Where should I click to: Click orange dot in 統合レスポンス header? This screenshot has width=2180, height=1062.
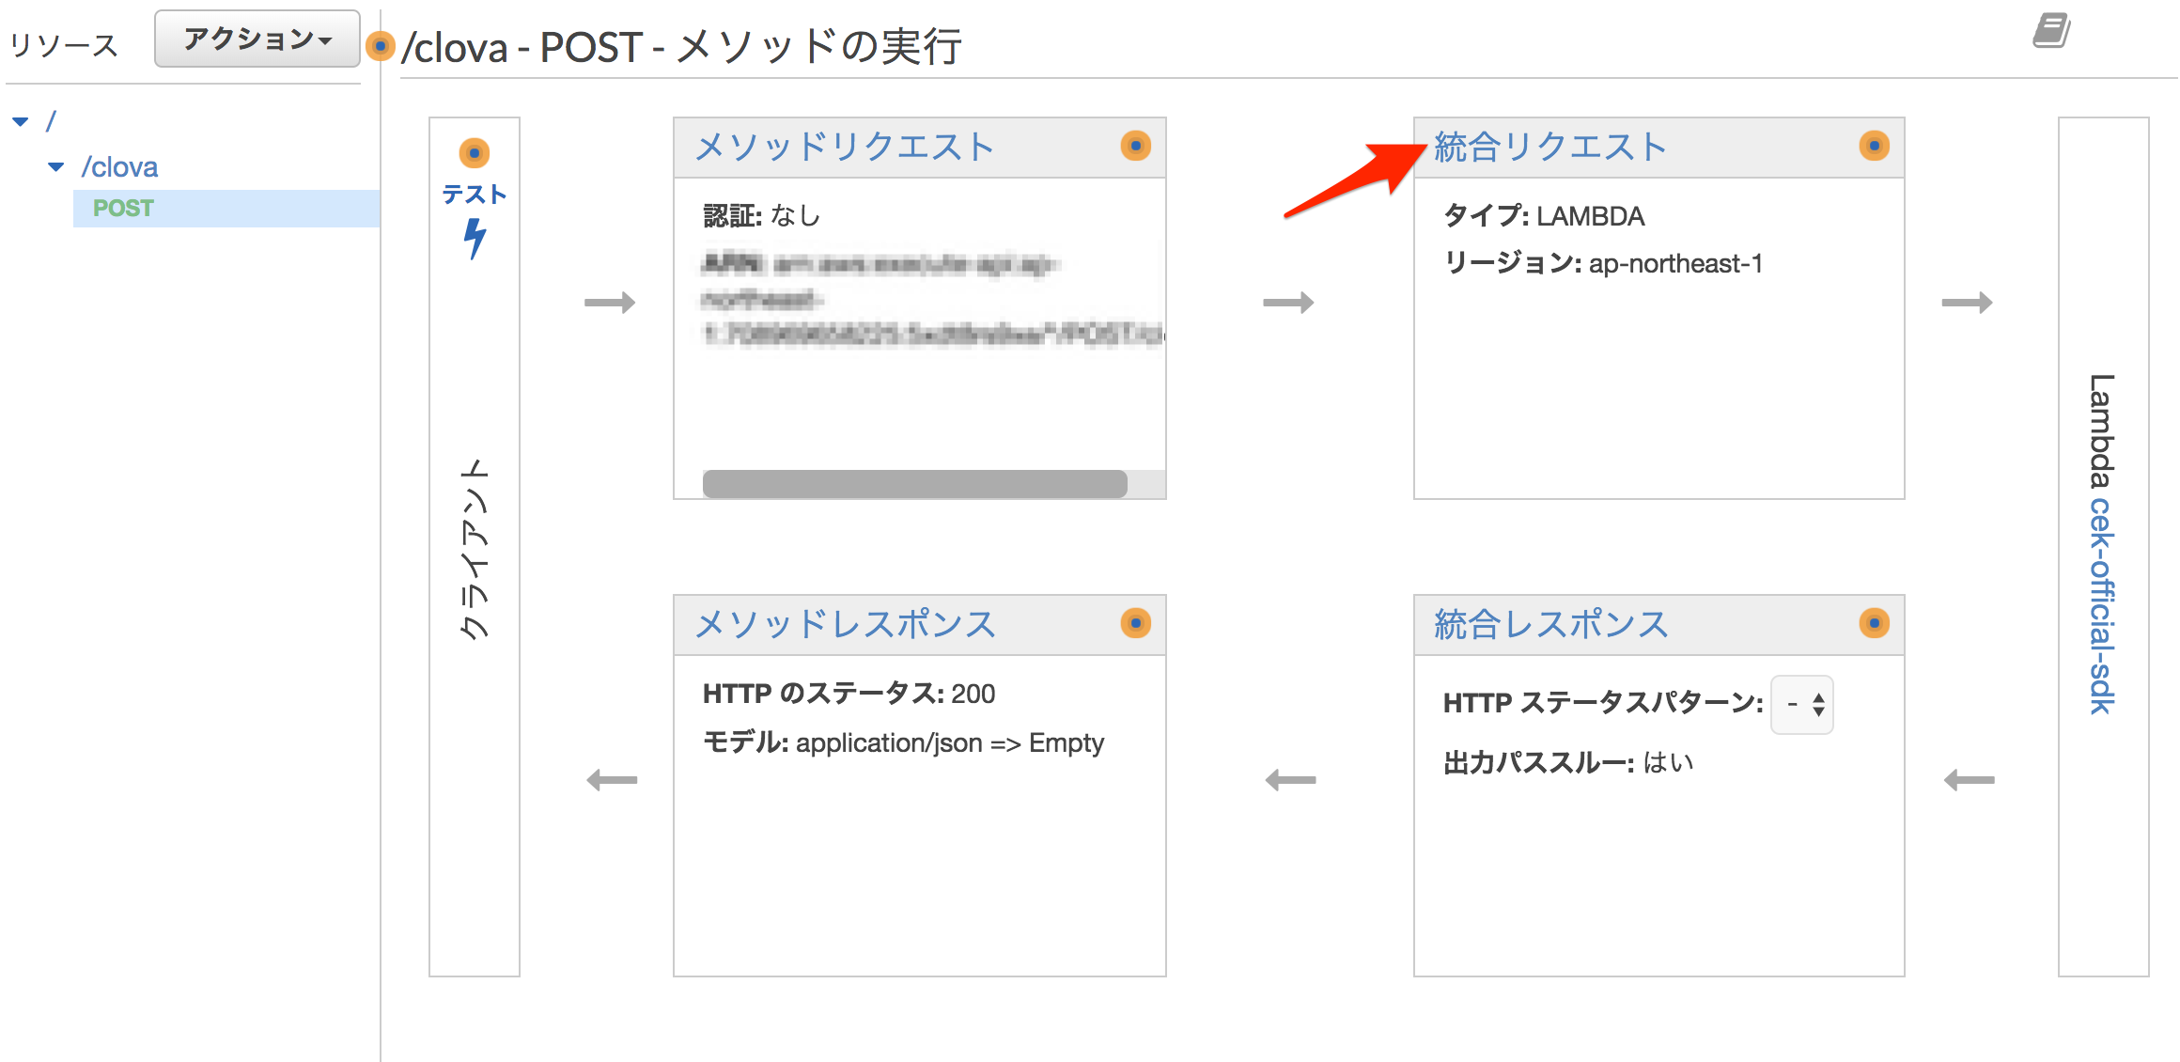[x=1875, y=623]
